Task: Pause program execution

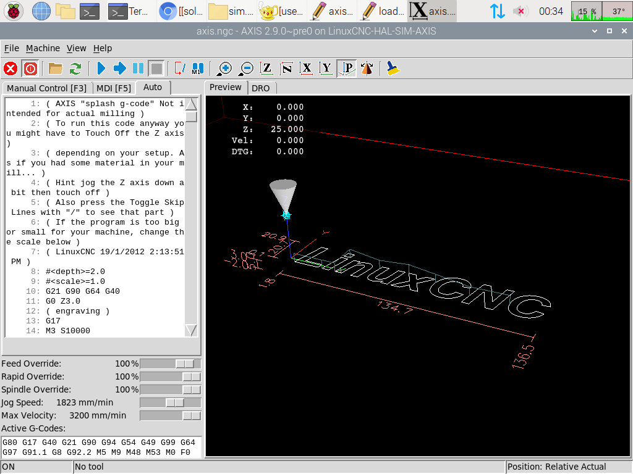Action: pyautogui.click(x=138, y=69)
